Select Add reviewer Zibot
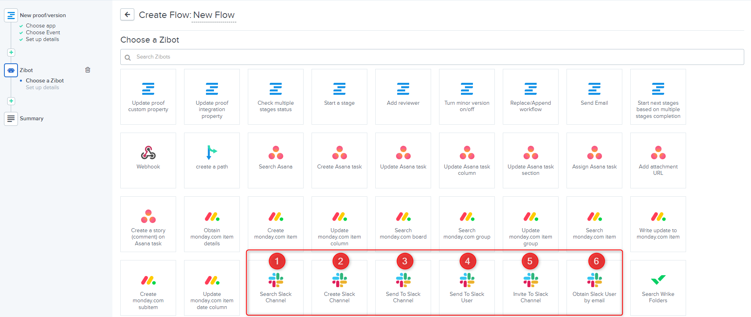Image resolution: width=751 pixels, height=317 pixels. [403, 96]
